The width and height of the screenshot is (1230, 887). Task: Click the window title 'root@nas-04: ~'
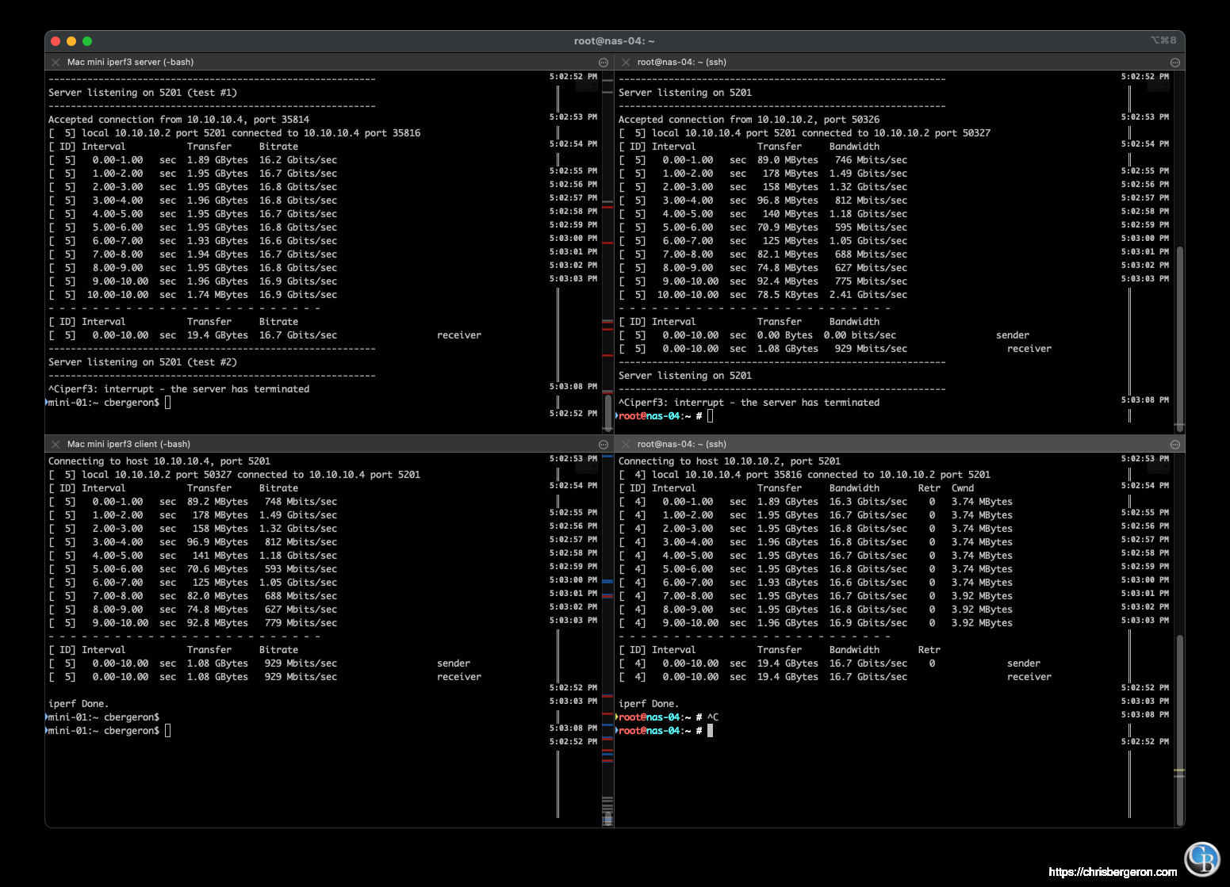click(x=615, y=40)
